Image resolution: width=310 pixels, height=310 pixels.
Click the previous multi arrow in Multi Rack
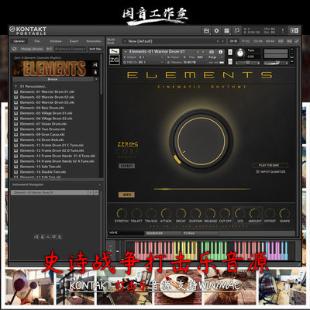(x=218, y=41)
